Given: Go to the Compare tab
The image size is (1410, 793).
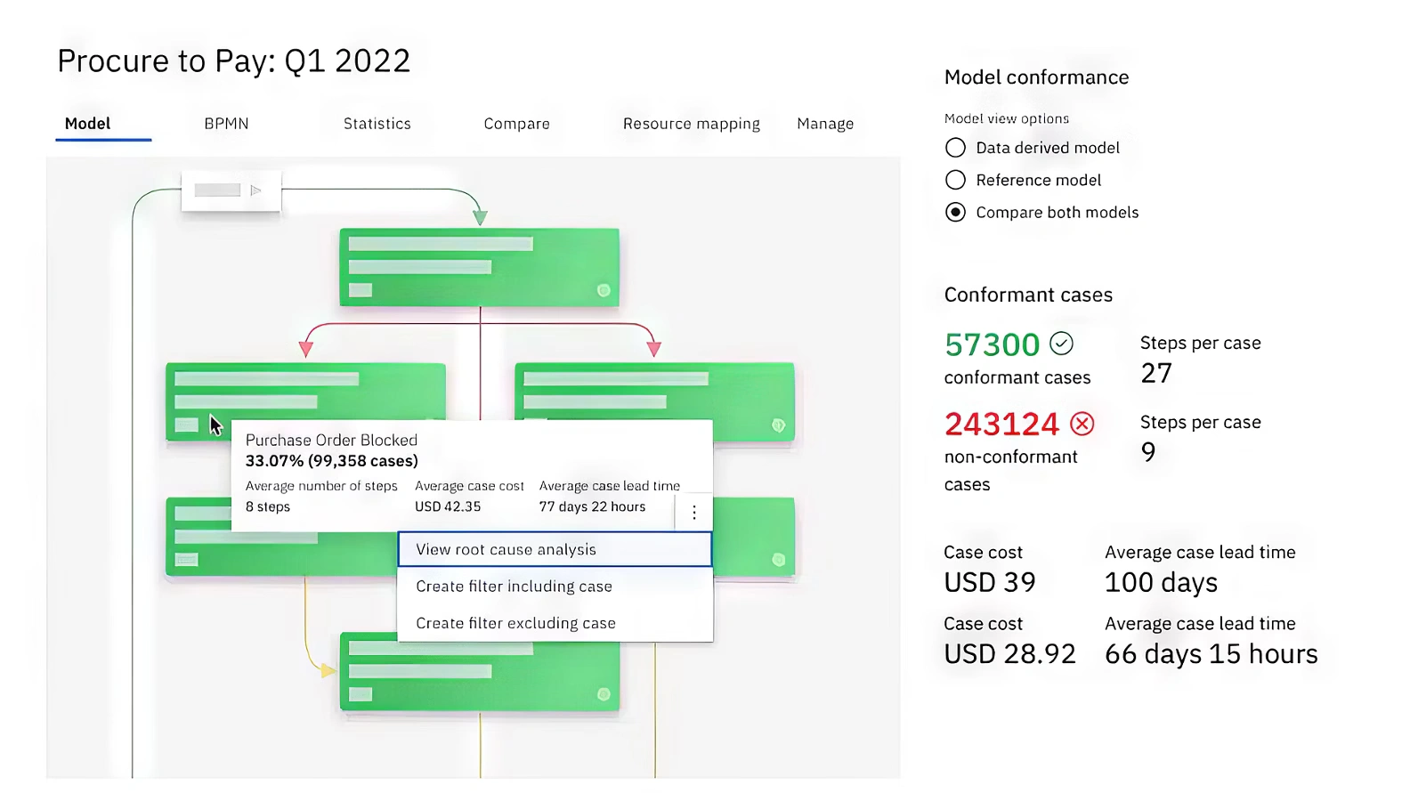Looking at the screenshot, I should coord(516,124).
